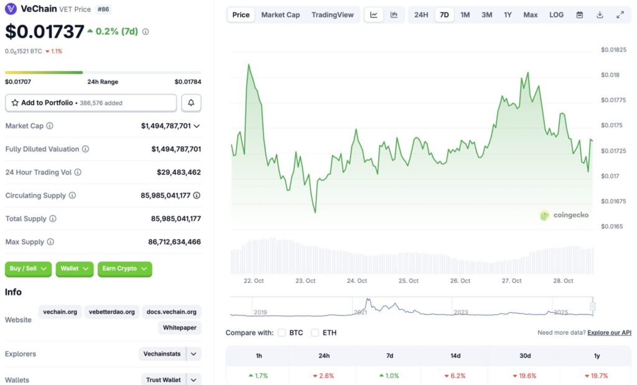Click the price alert bell icon
The width and height of the screenshot is (637, 385).
pyautogui.click(x=191, y=103)
